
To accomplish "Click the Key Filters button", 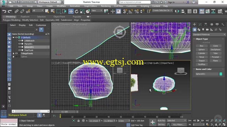I will click(x=179, y=124).
